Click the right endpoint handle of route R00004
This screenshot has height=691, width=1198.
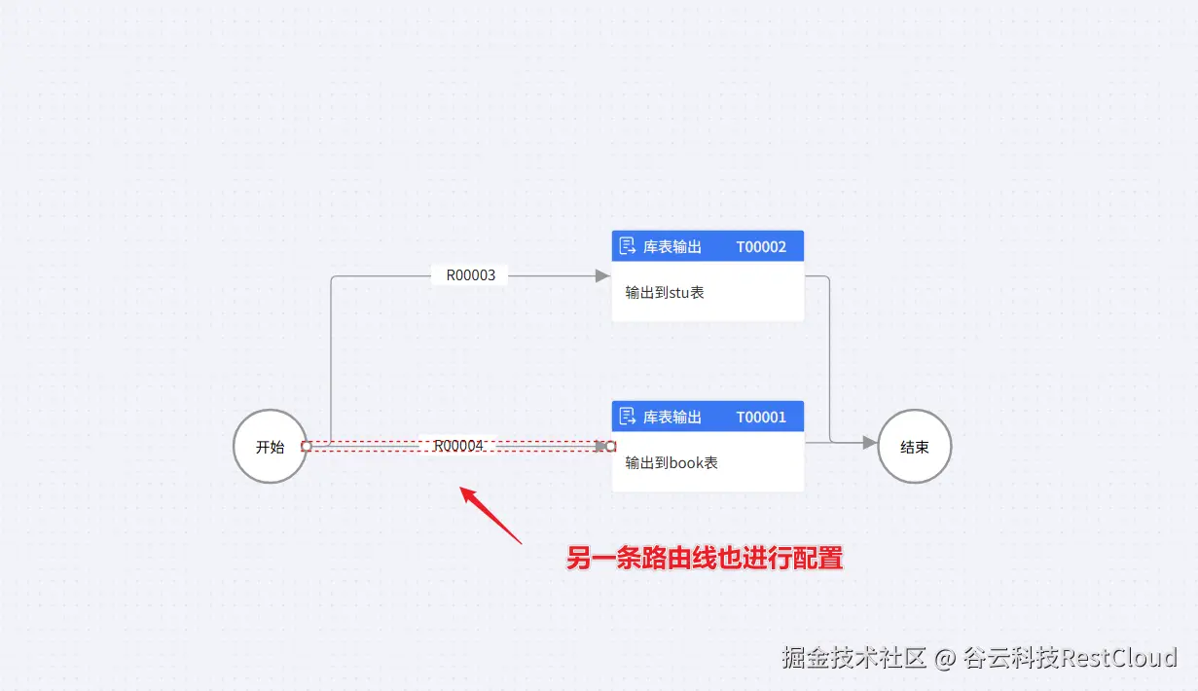point(611,447)
